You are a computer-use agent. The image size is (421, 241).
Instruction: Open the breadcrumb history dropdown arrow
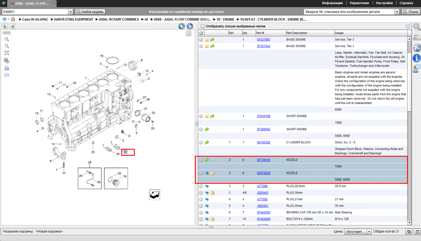[x=8, y=19]
